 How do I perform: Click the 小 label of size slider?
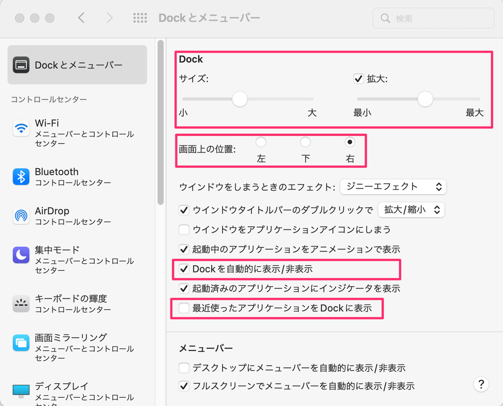coord(183,113)
